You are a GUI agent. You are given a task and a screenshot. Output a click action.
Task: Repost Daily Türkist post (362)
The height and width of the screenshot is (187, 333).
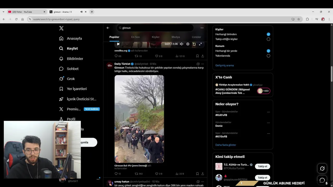(139, 174)
